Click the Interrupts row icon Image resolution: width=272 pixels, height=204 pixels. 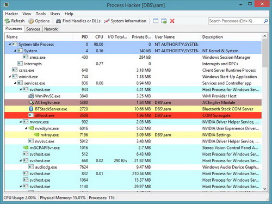click(x=20, y=64)
